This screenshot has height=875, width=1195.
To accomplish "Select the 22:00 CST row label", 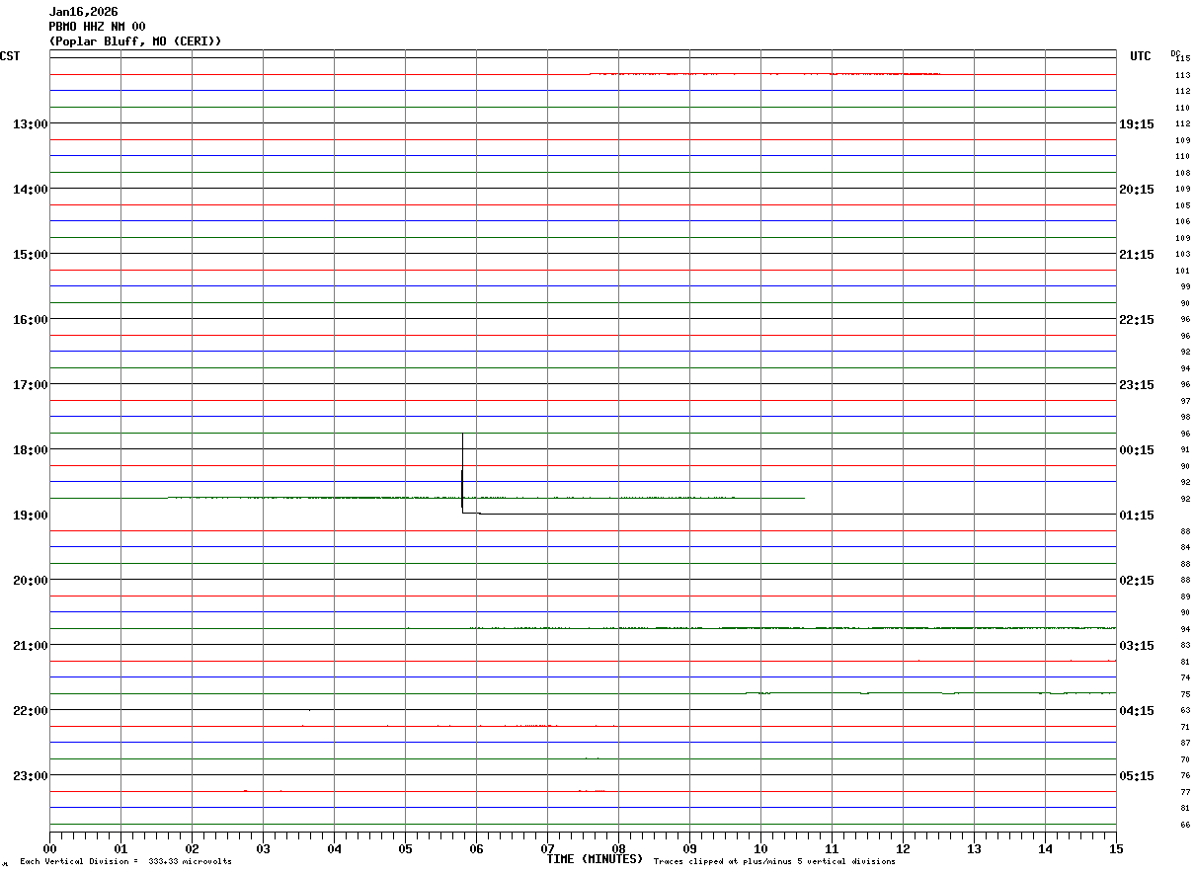I will (31, 710).
